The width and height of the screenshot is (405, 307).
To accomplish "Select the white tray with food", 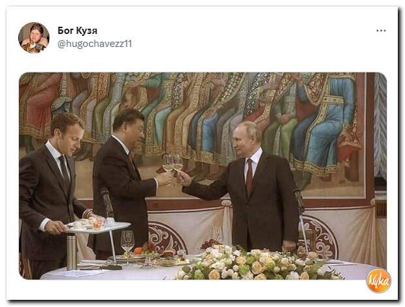I will pyautogui.click(x=98, y=226).
